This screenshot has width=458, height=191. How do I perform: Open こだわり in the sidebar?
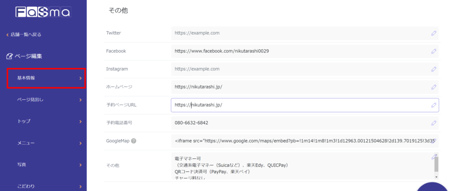(46, 186)
